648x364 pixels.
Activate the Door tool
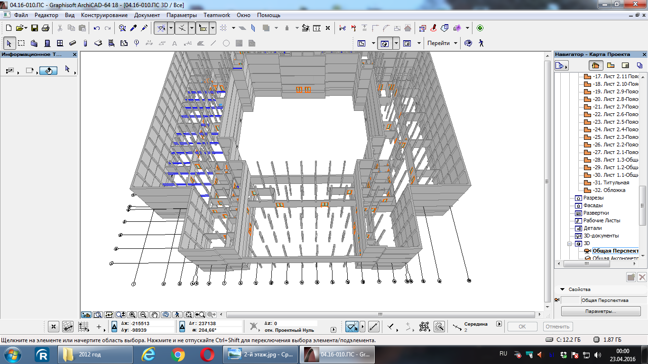click(47, 43)
